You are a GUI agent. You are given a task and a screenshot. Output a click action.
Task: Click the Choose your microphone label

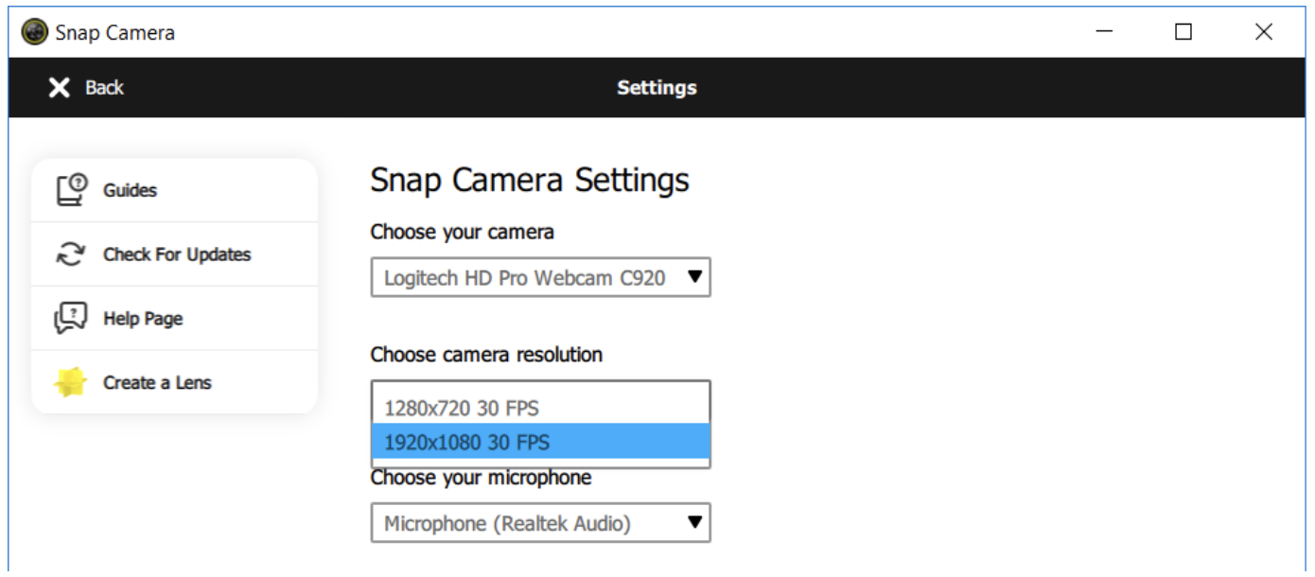tap(482, 478)
